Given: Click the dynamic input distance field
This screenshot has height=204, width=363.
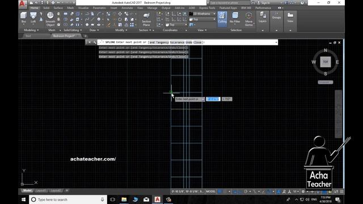Looking at the screenshot, I should point(213,99).
